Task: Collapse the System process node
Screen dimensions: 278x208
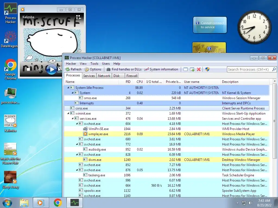Action: click(x=72, y=93)
